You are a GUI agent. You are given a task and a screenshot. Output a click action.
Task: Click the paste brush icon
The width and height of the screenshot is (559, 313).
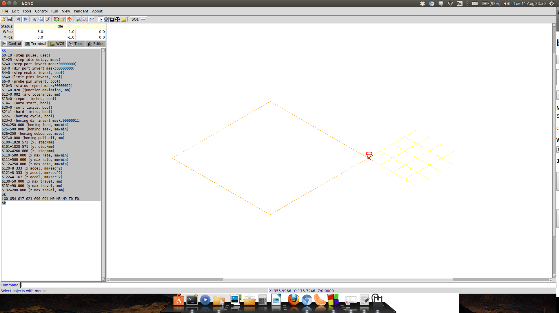(48, 19)
